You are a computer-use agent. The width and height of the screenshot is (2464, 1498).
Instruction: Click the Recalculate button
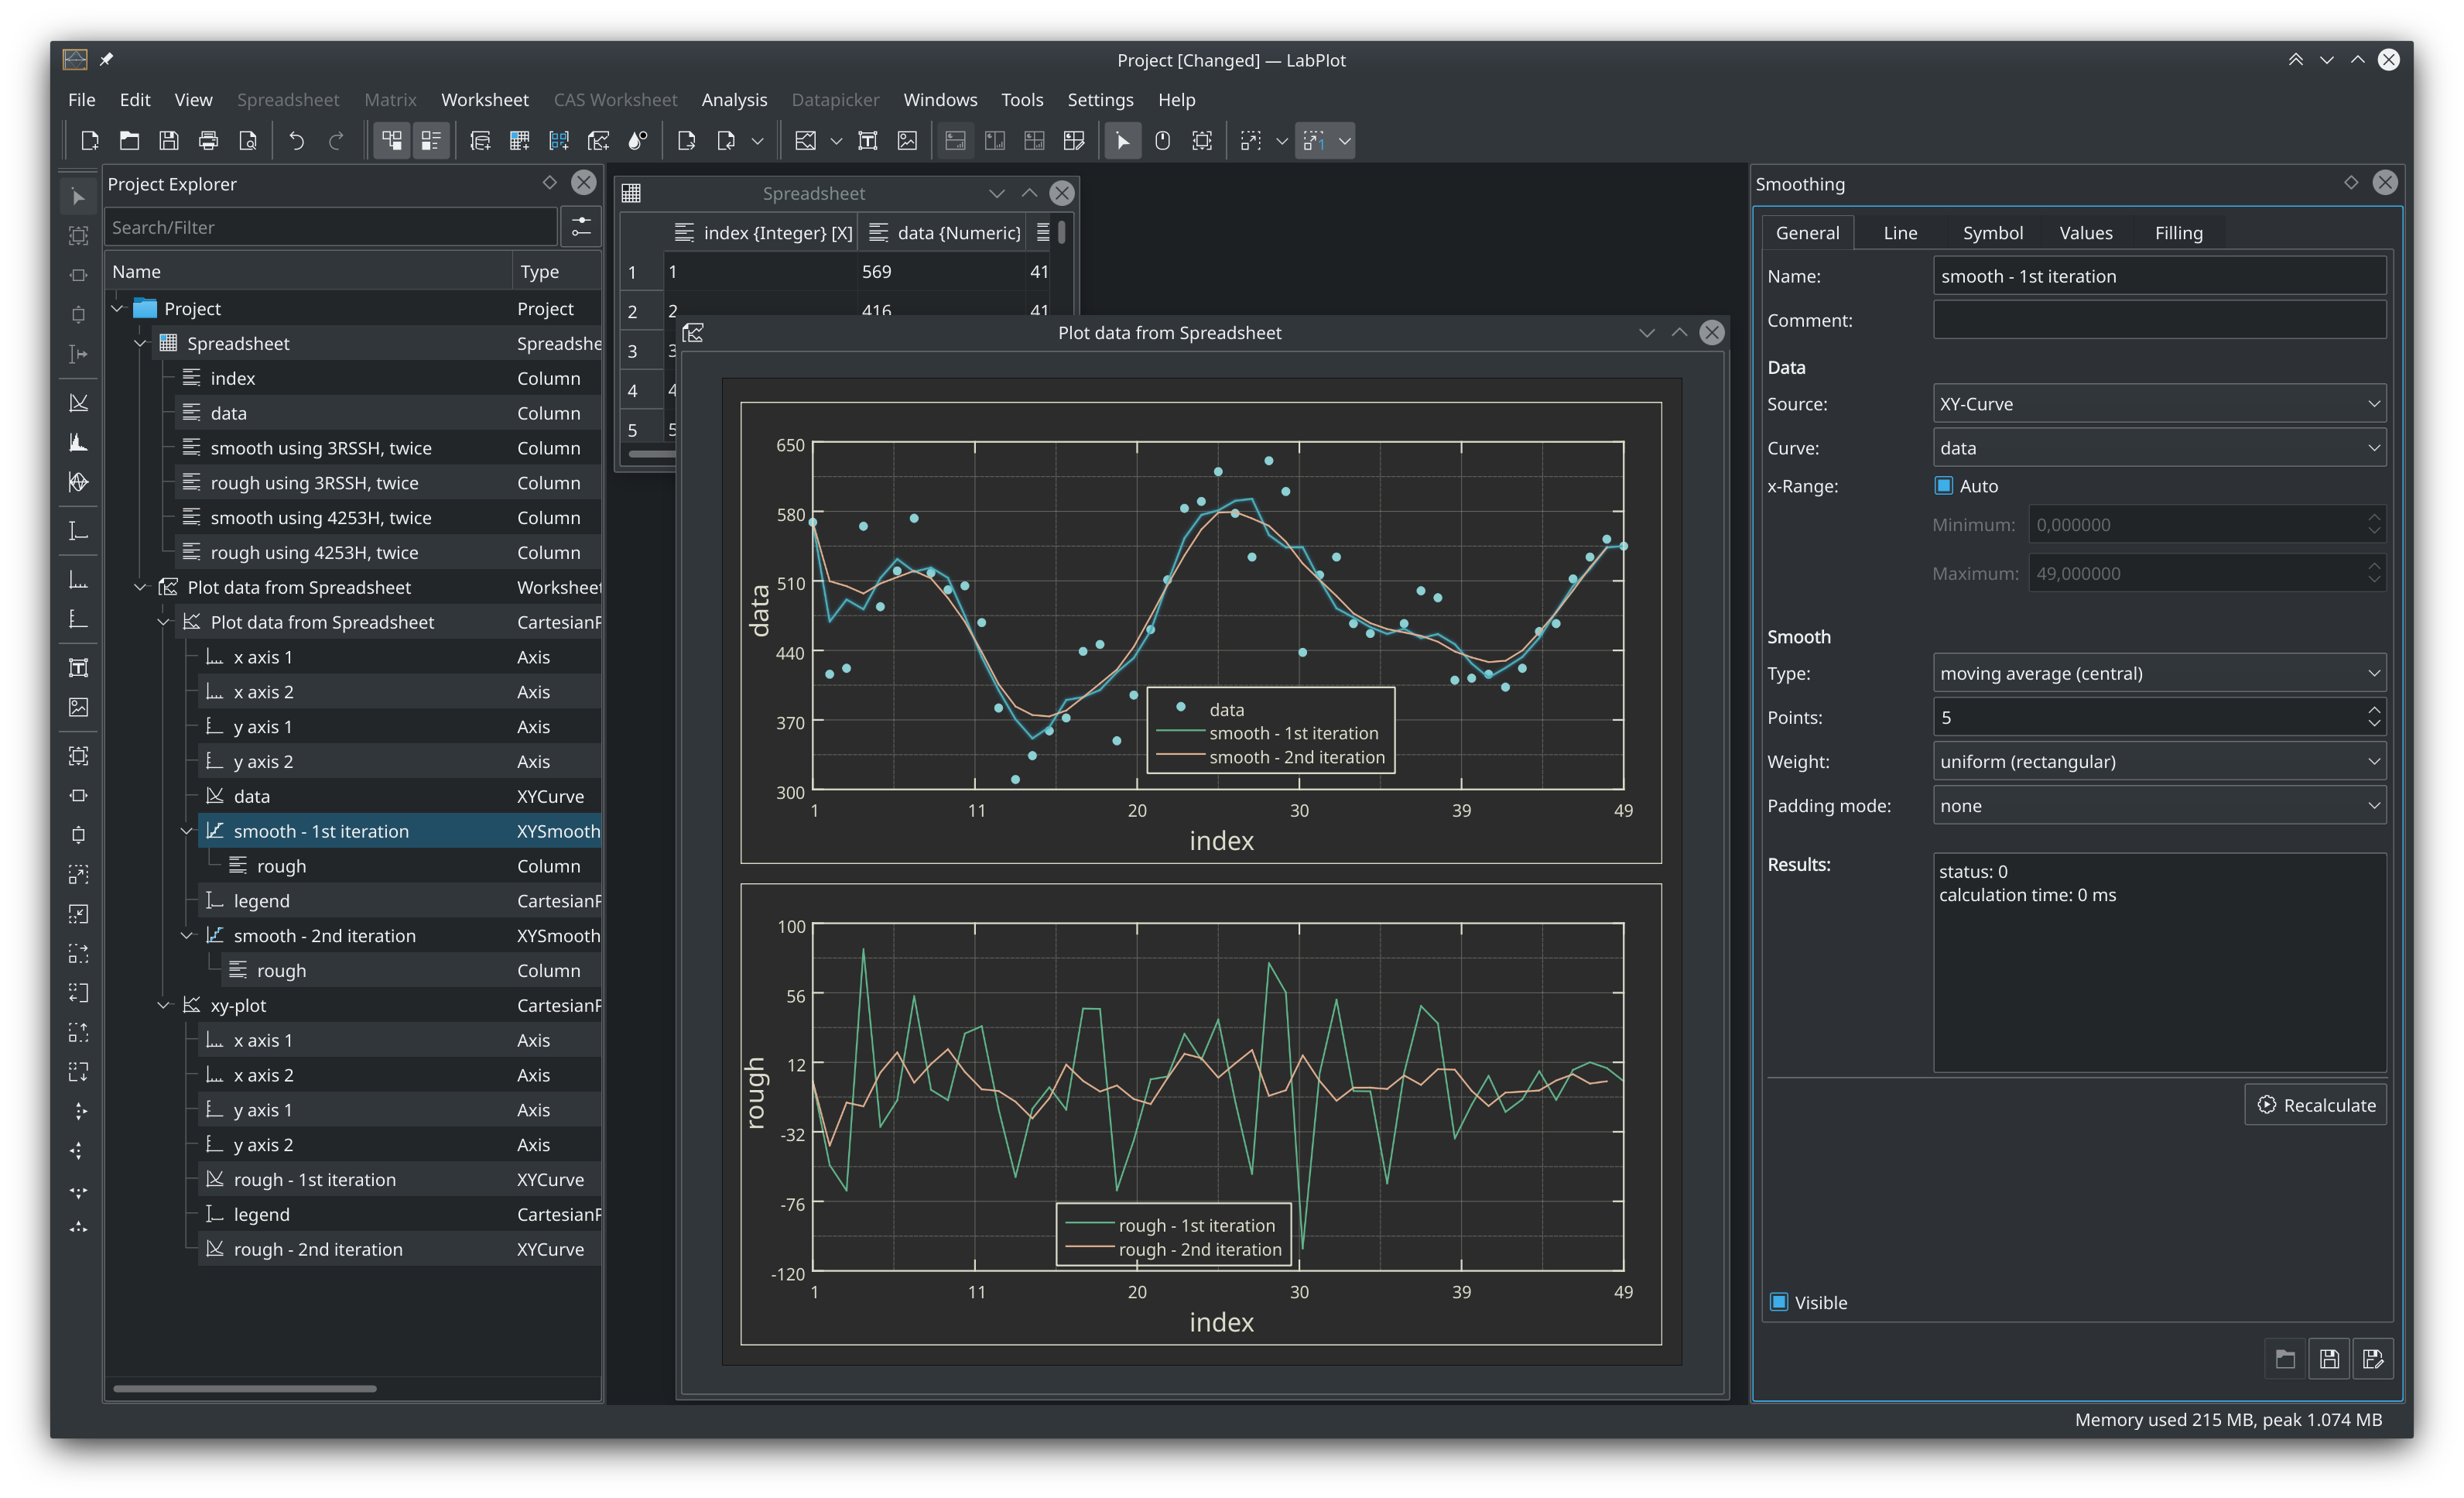pyautogui.click(x=2315, y=1105)
